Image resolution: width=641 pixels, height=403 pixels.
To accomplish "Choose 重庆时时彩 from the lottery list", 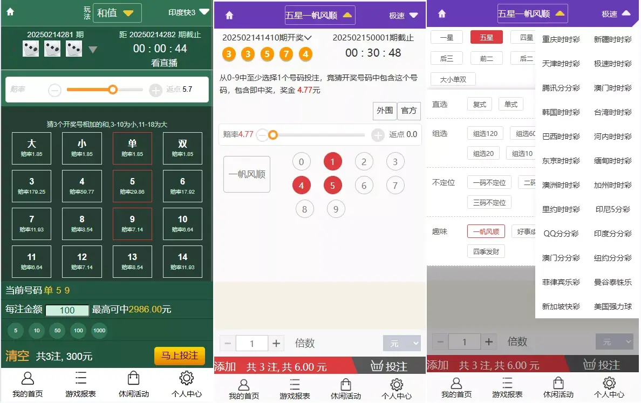I will pyautogui.click(x=561, y=39).
